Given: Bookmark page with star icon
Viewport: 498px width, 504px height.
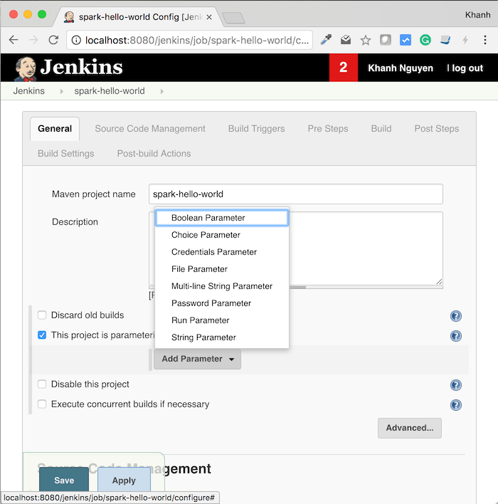Looking at the screenshot, I should (x=365, y=40).
